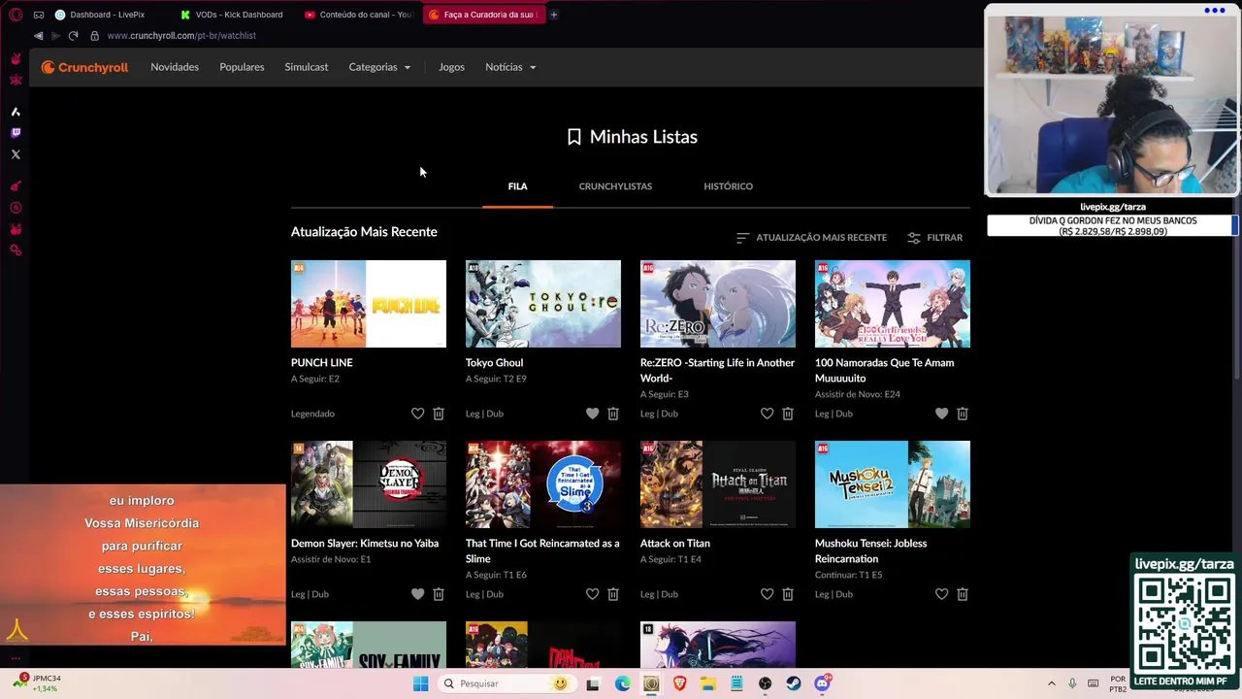The image size is (1242, 699).
Task: Unfavorite Tokyo Ghoul with the heart
Action: [593, 414]
